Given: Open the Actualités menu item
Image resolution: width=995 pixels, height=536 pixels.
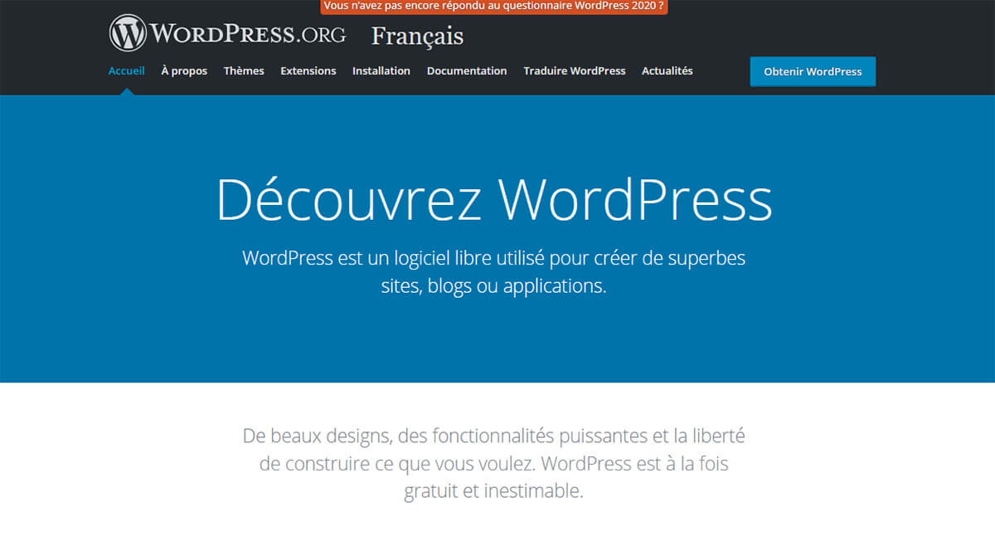Looking at the screenshot, I should coord(667,71).
